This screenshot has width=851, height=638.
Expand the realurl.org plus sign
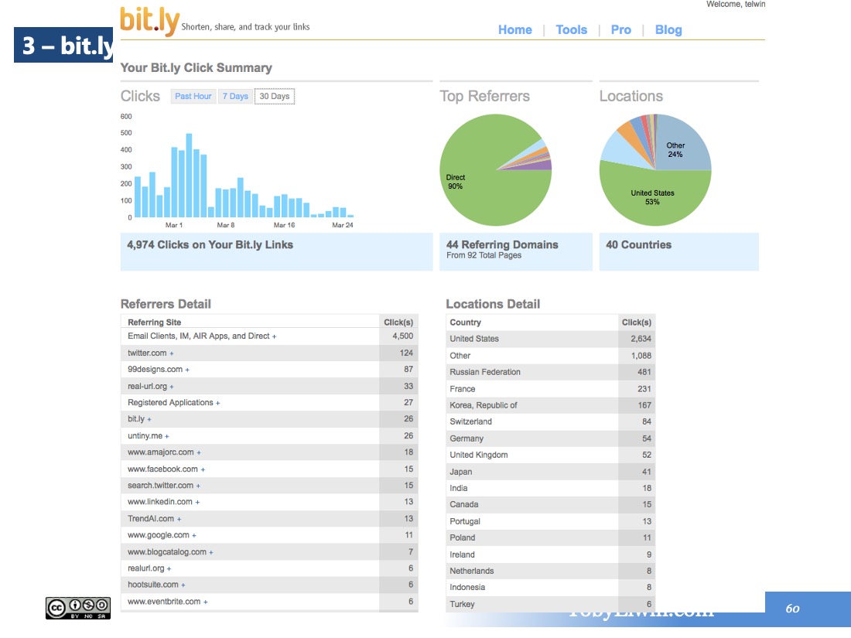(169, 568)
